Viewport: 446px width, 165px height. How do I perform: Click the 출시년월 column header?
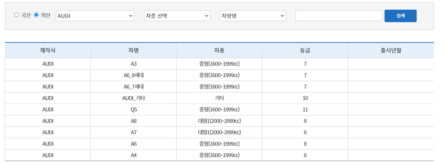[391, 50]
